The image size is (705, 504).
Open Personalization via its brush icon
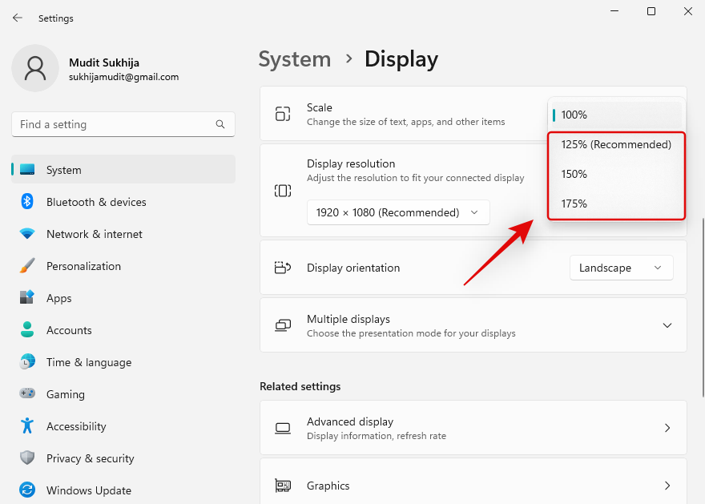click(x=27, y=266)
